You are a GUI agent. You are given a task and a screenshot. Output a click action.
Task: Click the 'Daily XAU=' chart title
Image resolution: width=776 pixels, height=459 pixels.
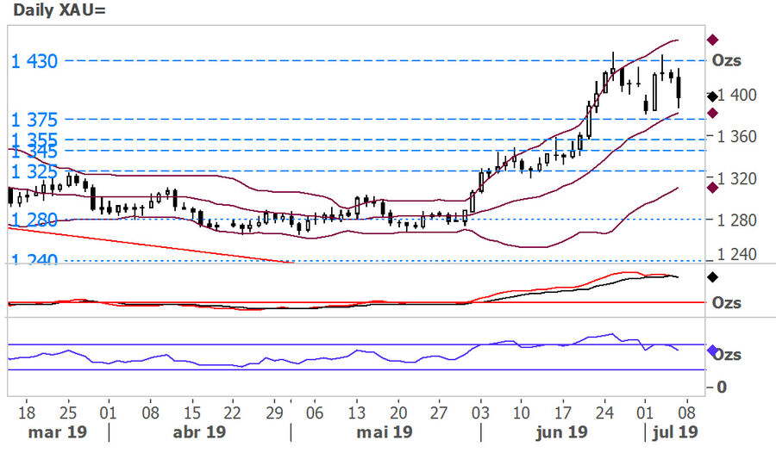55,12
